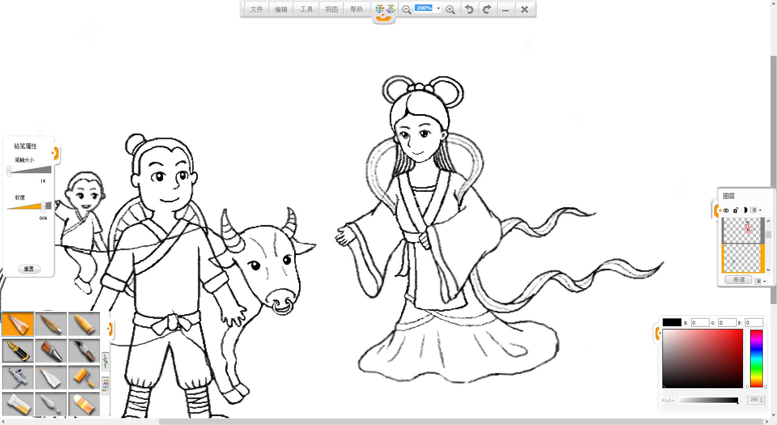Click the 新建 new layer button
This screenshot has height=425, width=777.
[739, 280]
